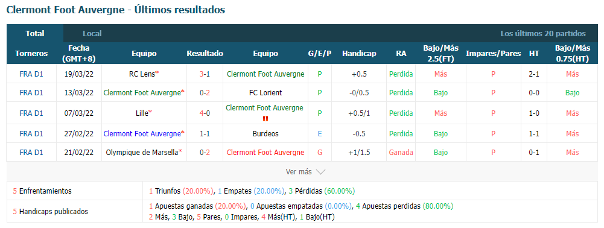
Task: Open FRA D1 league on 19/03/22 row
Action: 31,74
